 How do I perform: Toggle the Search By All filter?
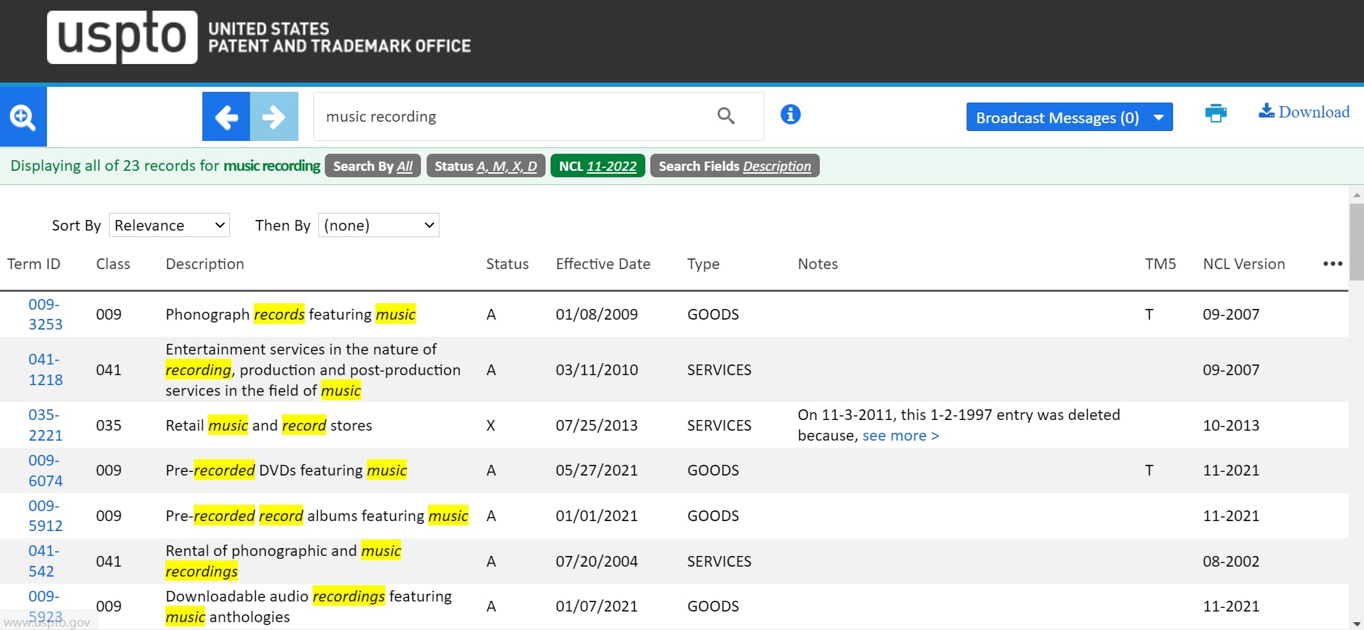click(373, 167)
